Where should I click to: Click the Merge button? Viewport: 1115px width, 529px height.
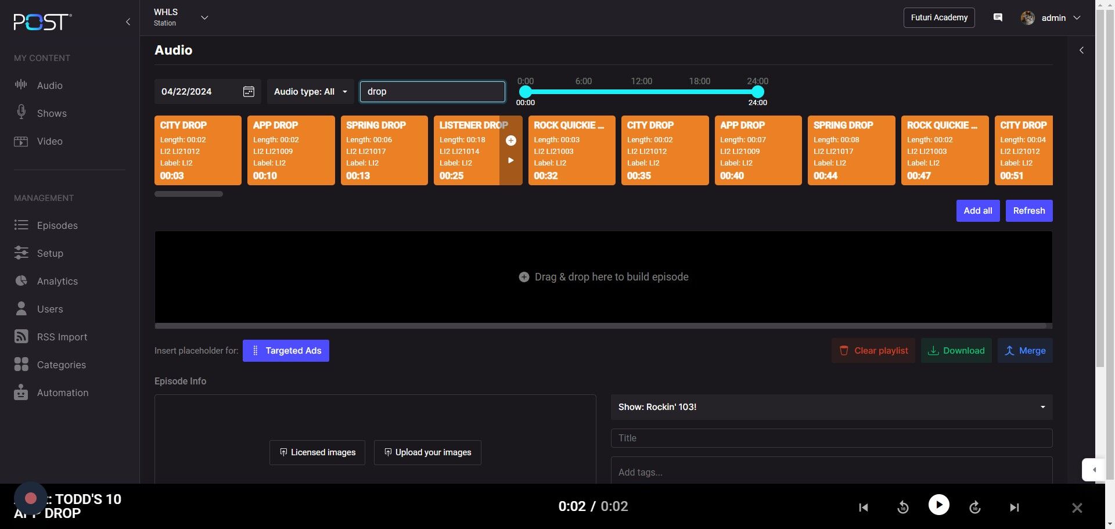[1025, 351]
